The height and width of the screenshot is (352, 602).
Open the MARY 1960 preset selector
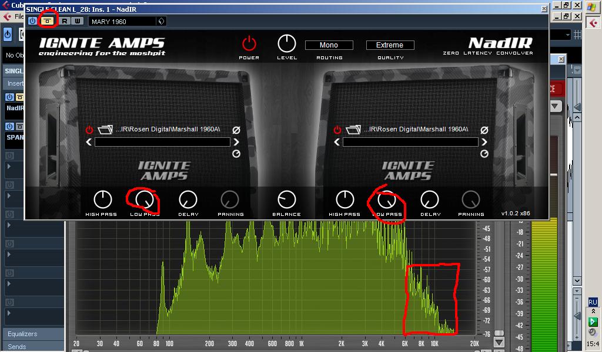coord(122,22)
